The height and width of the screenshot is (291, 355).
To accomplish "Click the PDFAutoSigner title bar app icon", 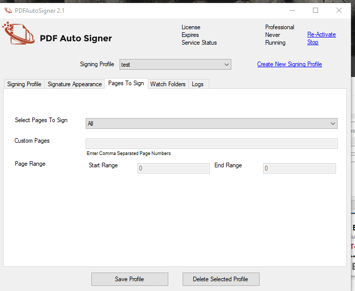I will point(8,10).
